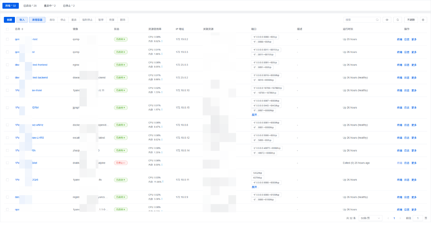Open memory details dots for 172.18.0.11 row
This screenshot has width=431, height=225.
pyautogui.click(x=163, y=182)
